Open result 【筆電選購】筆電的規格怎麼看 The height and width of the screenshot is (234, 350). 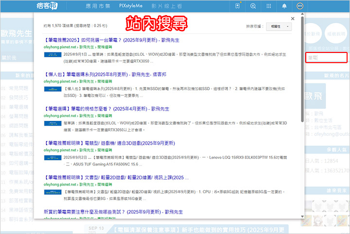[106, 109]
